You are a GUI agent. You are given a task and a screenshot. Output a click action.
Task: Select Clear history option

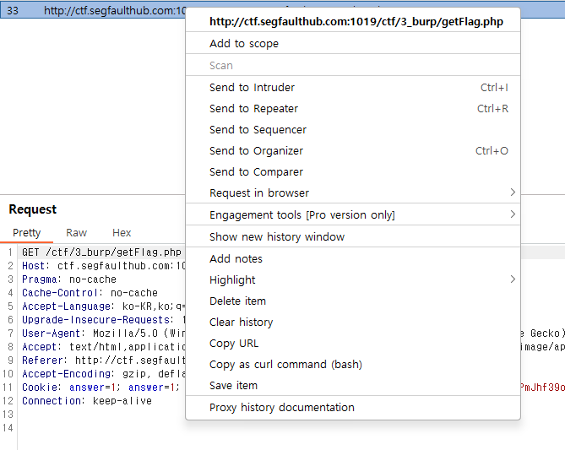[x=241, y=323]
